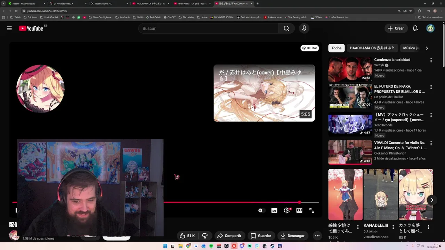
Task: Open the YouTube hamburger guide menu
Action: (x=9, y=28)
